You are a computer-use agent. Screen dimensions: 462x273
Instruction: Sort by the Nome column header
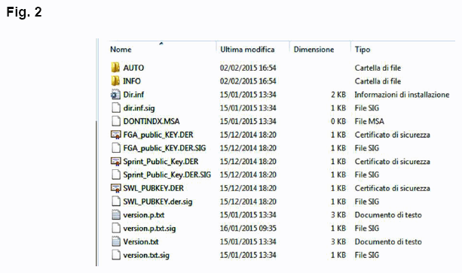121,50
